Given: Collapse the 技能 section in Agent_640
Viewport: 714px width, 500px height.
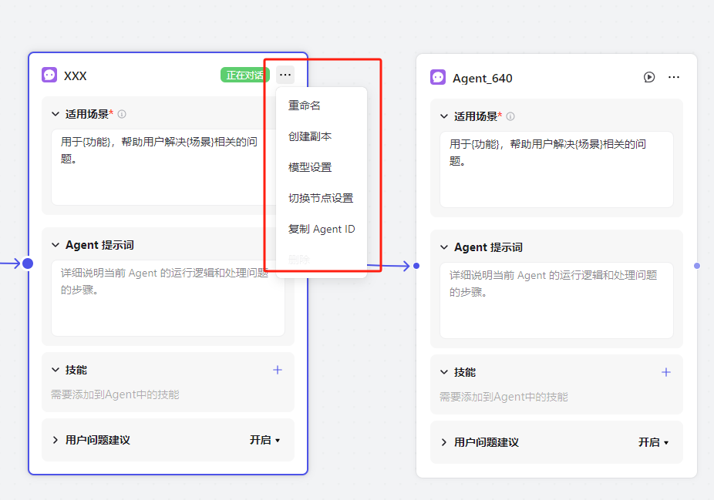Looking at the screenshot, I should point(444,372).
